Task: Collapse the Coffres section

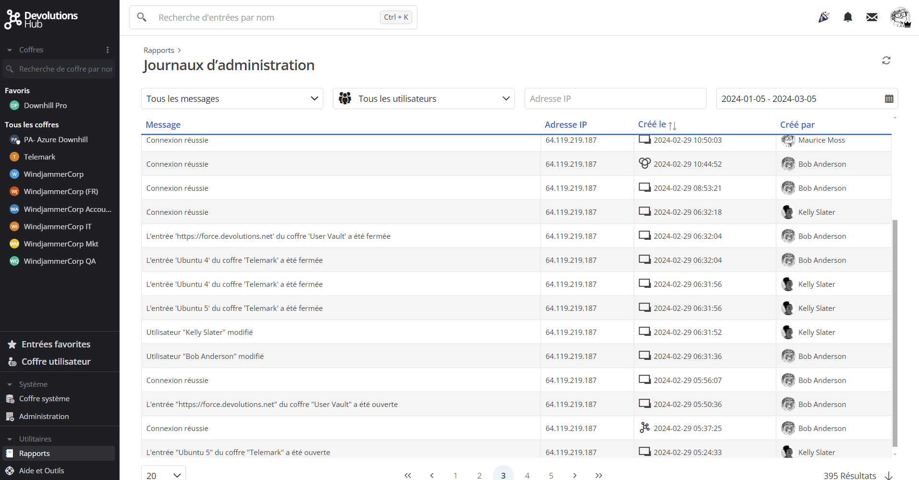Action: [10, 50]
